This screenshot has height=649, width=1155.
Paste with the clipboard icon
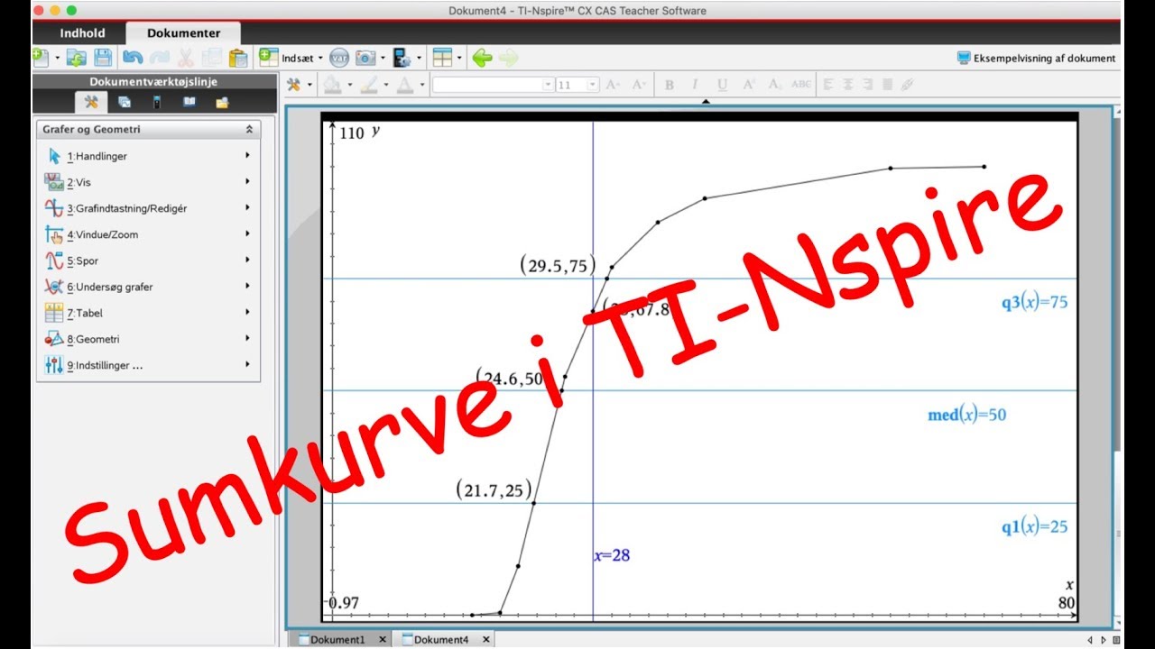pyautogui.click(x=238, y=58)
